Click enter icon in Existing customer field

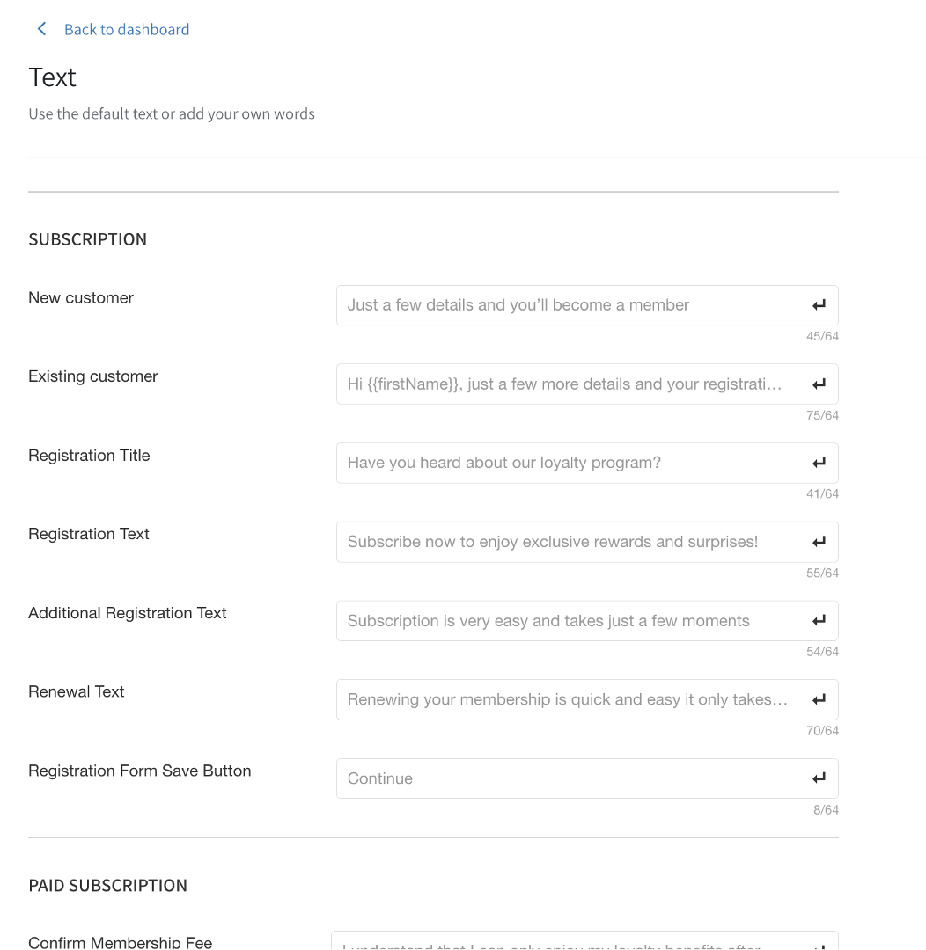(x=819, y=384)
